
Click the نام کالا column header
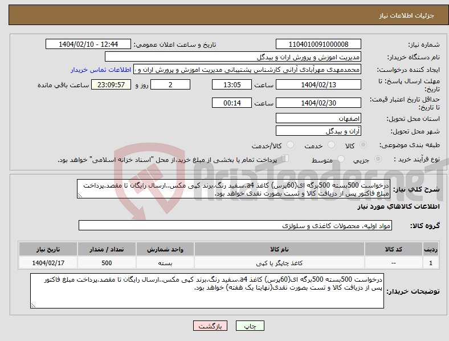click(x=279, y=249)
